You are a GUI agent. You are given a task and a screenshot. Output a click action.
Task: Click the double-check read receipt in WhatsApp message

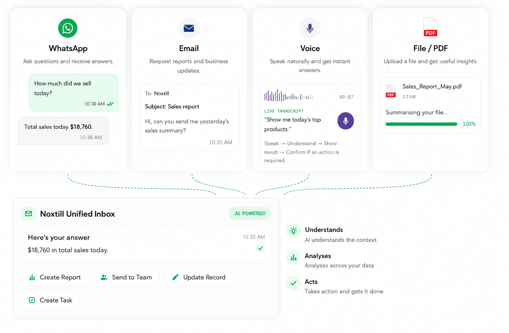coord(110,104)
